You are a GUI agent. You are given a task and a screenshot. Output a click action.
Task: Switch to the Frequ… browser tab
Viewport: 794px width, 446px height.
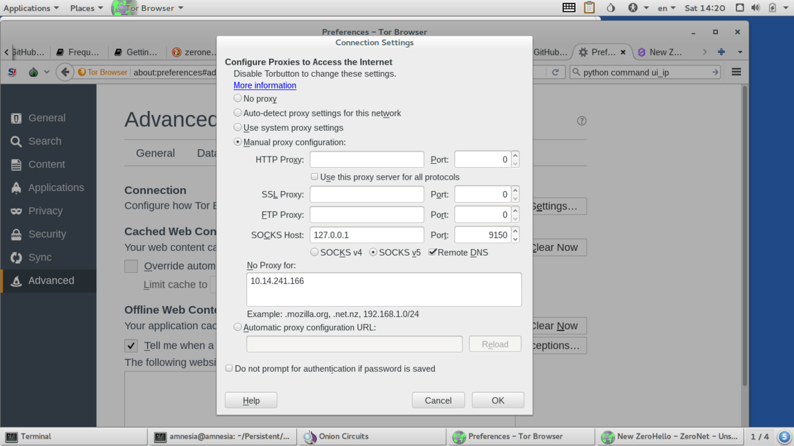(78, 52)
